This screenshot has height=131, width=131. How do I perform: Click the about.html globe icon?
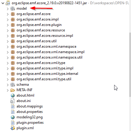[13, 95]
